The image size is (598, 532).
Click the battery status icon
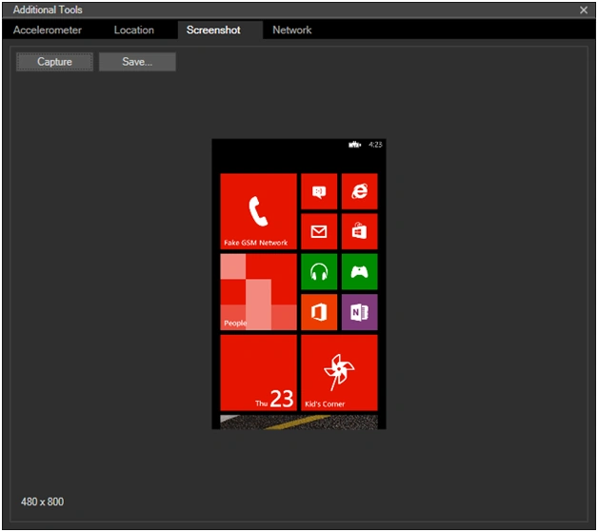click(354, 145)
